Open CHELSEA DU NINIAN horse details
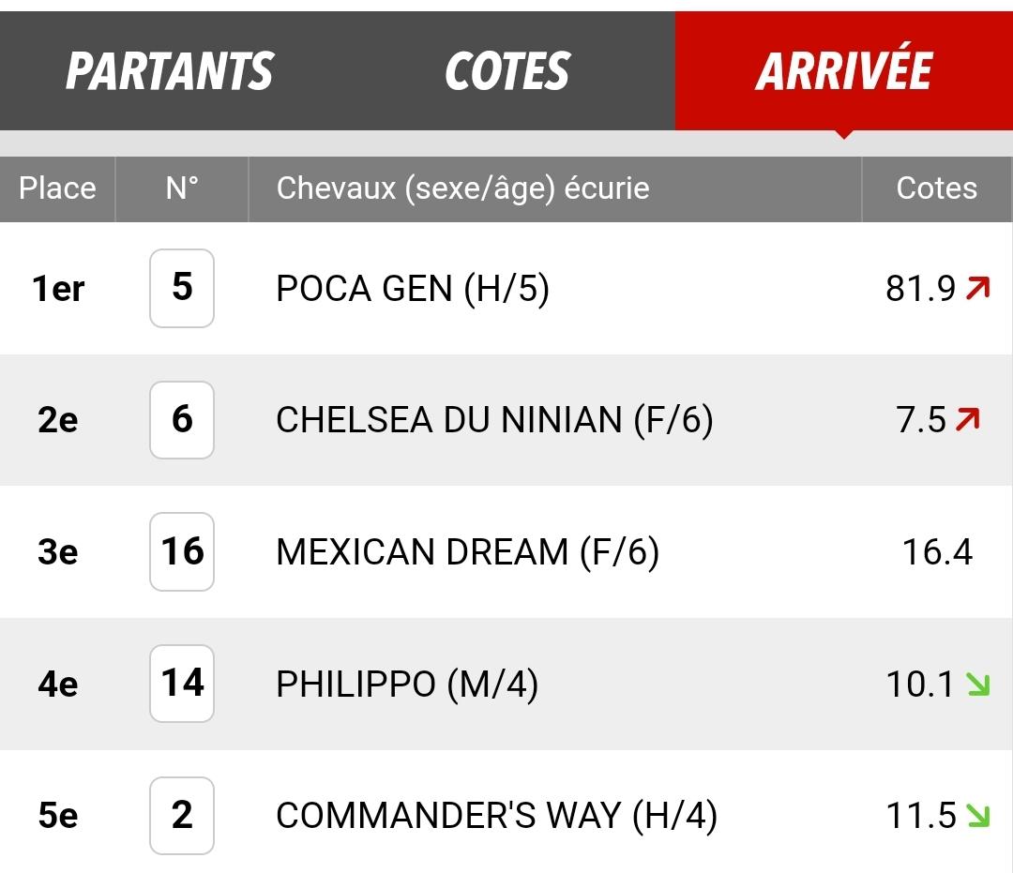The width and height of the screenshot is (1013, 873). pyautogui.click(x=495, y=420)
